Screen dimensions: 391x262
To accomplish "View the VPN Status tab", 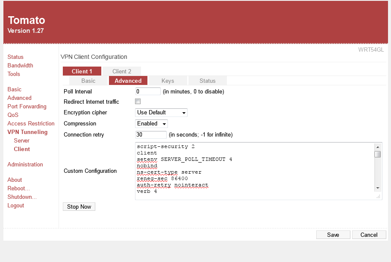I will [207, 81].
